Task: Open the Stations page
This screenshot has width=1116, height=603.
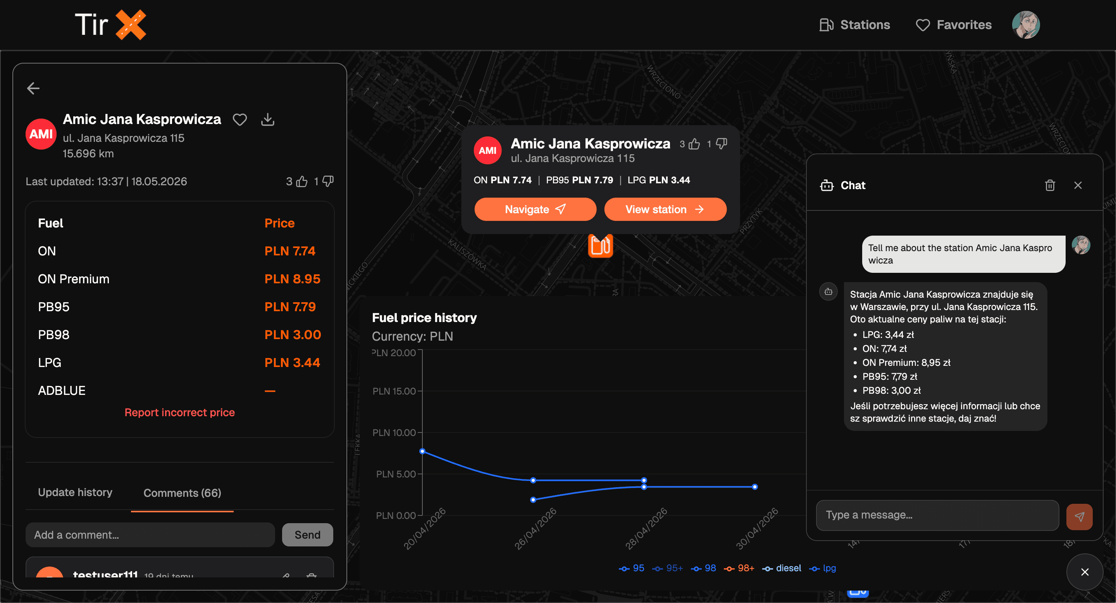Action: (855, 25)
